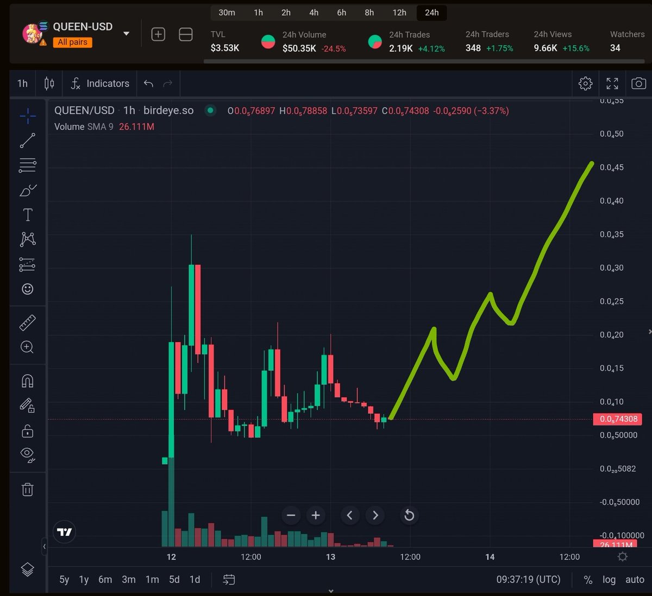This screenshot has width=652, height=596.
Task: Toggle lock all drawings
Action: coord(28,431)
